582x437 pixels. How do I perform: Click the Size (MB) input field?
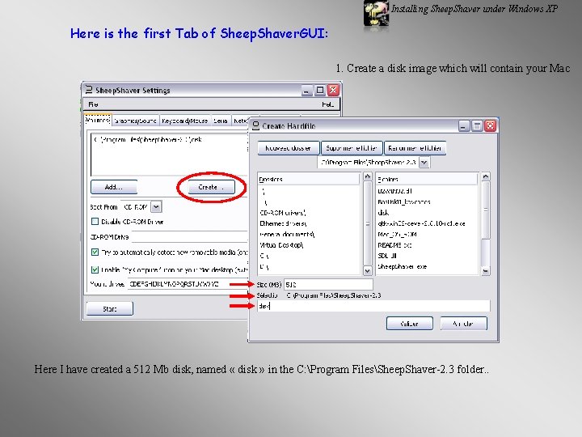coord(328,285)
